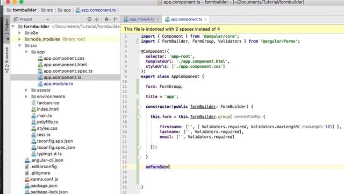Select package.json file
This screenshot has height=194, width=344.
[44, 186]
